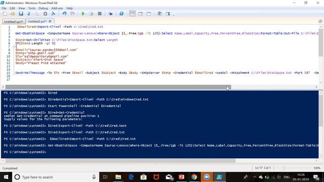Click the Send-MailMessage line in the script
324x182 pixels.
(x=167, y=73)
